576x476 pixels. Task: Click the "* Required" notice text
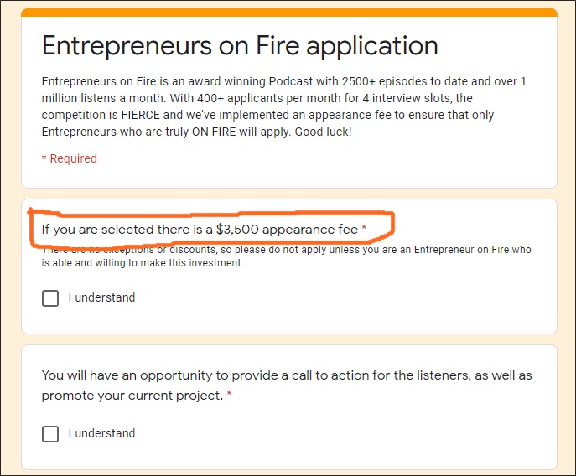tap(70, 158)
